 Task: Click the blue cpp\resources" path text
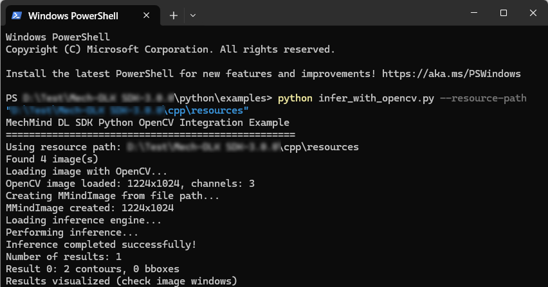[206, 110]
